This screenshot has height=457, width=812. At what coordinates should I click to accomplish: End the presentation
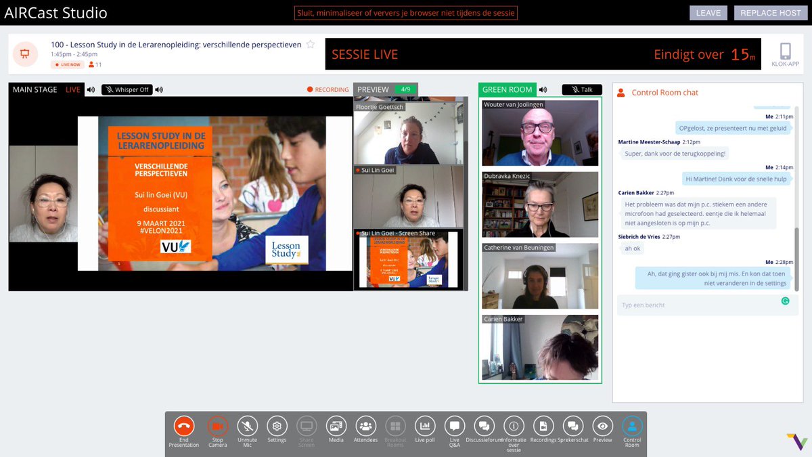point(183,427)
